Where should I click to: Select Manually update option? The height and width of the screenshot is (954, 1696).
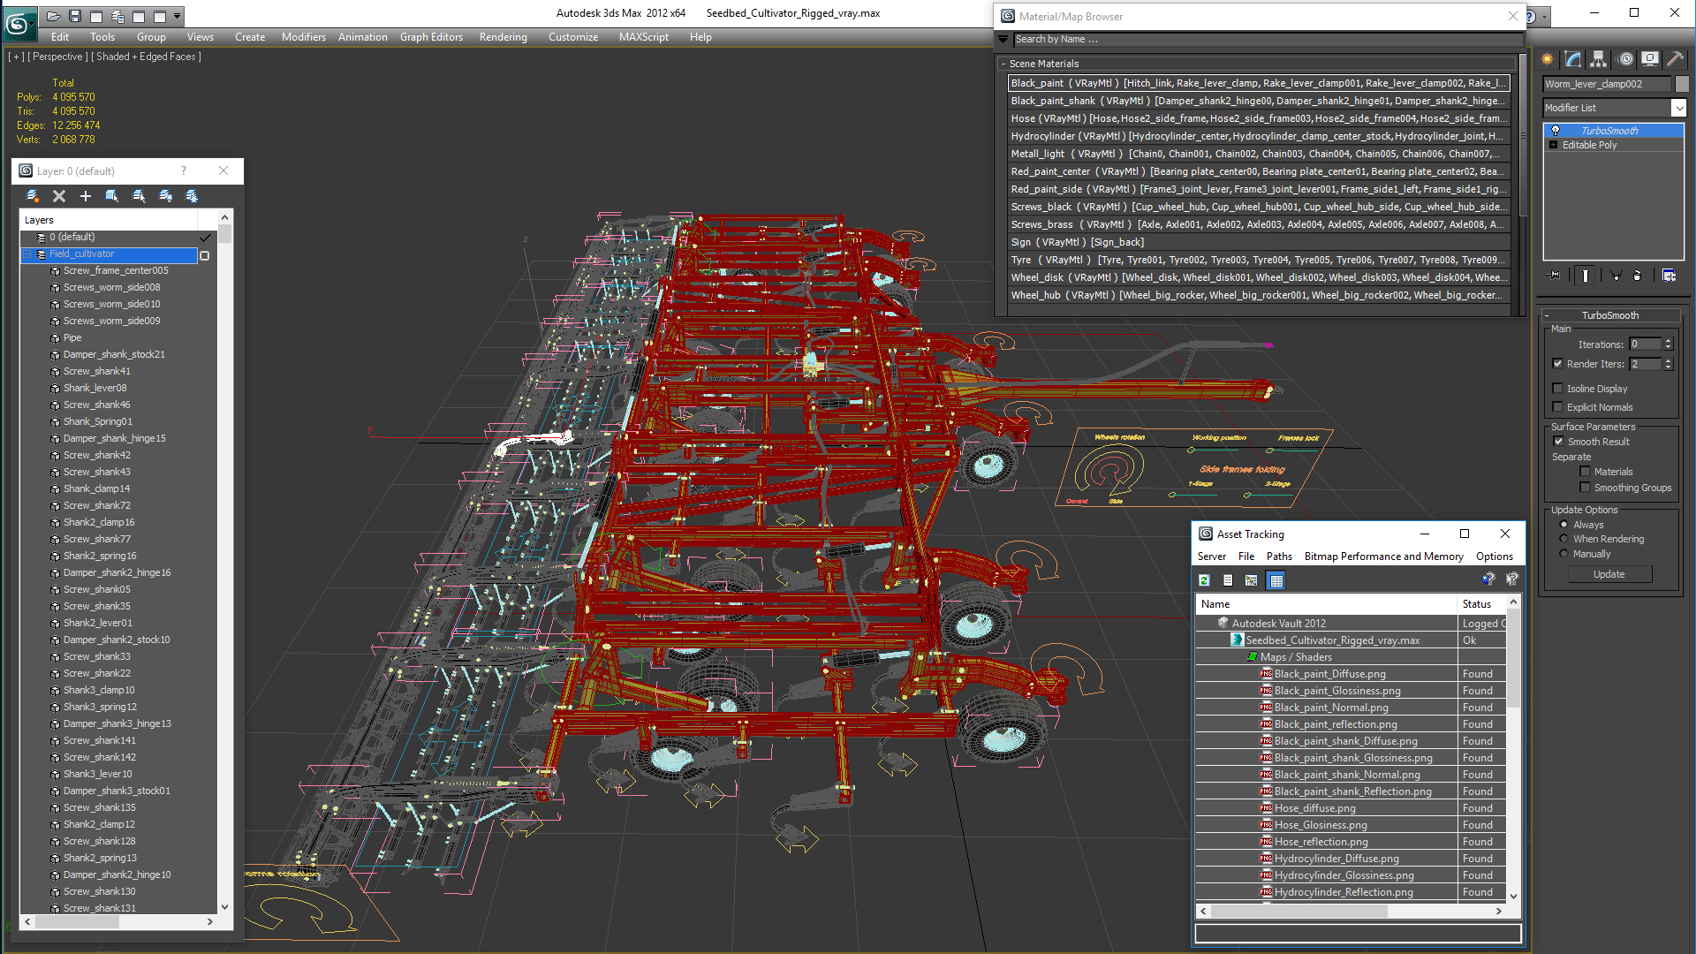pyautogui.click(x=1563, y=553)
